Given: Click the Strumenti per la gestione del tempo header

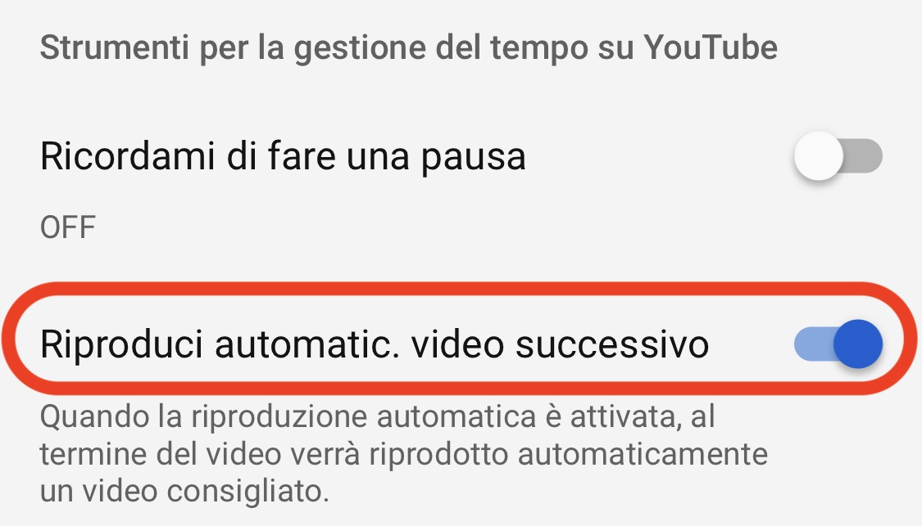Looking at the screenshot, I should [409, 48].
